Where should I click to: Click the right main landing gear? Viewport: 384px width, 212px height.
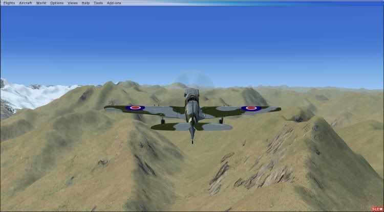(x=221, y=121)
